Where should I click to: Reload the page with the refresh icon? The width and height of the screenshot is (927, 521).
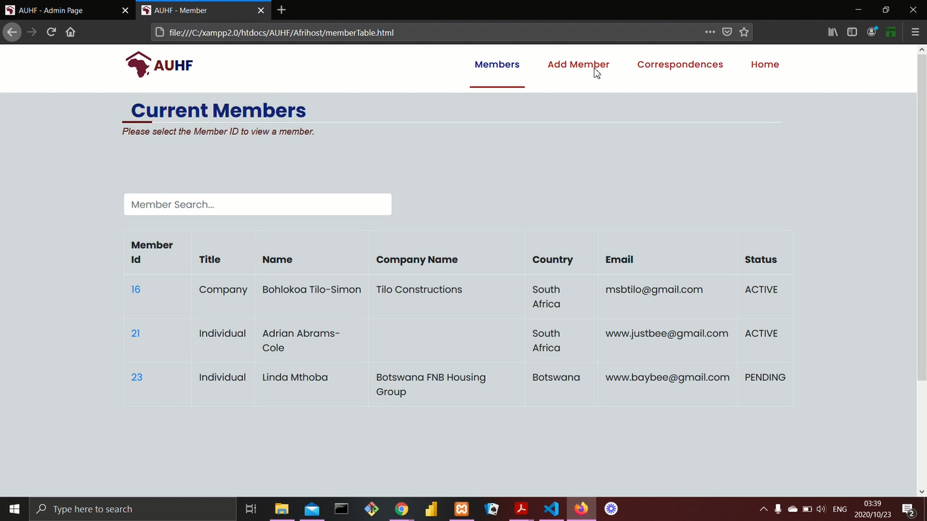pyautogui.click(x=51, y=32)
